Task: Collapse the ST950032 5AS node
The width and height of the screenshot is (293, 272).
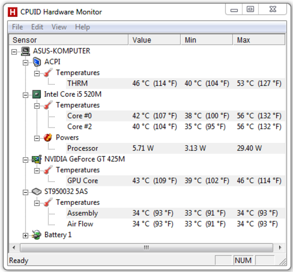Action: pos(25,192)
